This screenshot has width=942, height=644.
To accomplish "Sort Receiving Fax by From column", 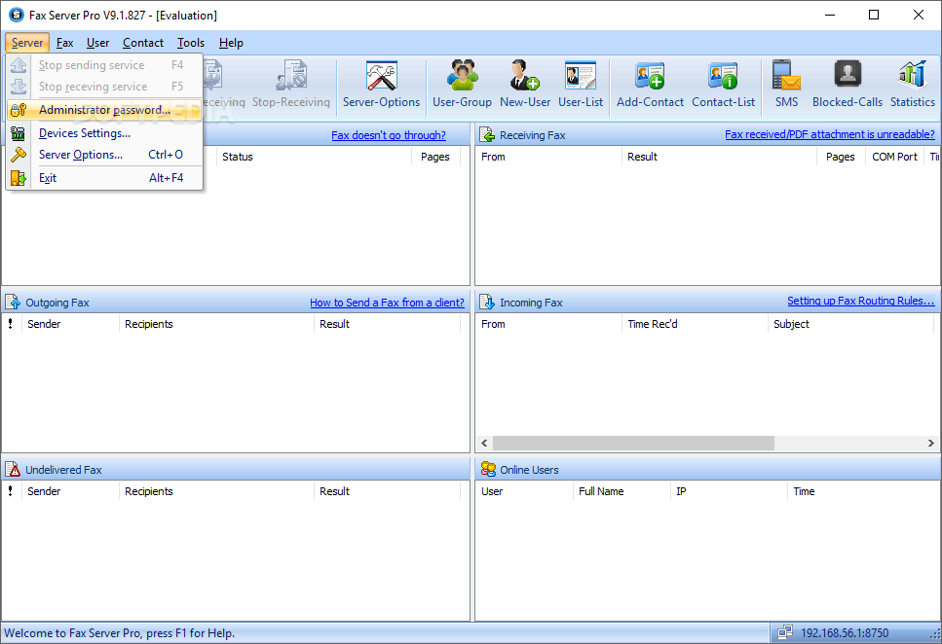I will coord(548,157).
